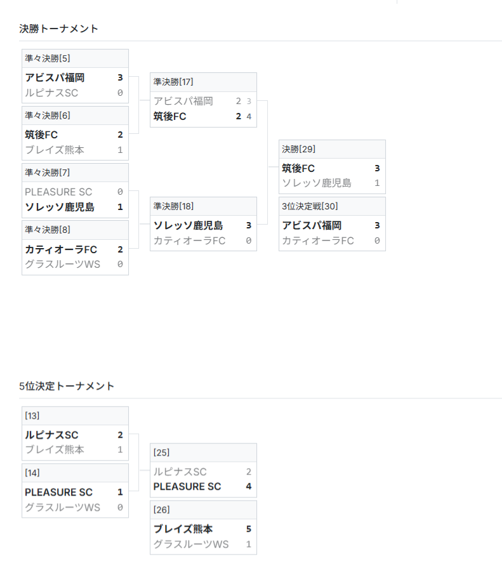Open quarterfinal match 6 header

pyautogui.click(x=76, y=115)
